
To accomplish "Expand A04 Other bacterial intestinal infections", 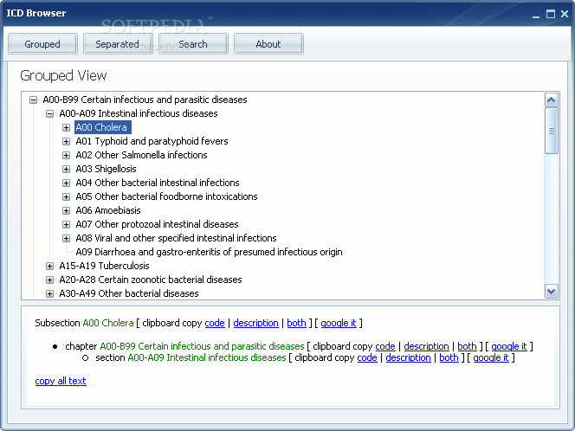I will pos(66,183).
